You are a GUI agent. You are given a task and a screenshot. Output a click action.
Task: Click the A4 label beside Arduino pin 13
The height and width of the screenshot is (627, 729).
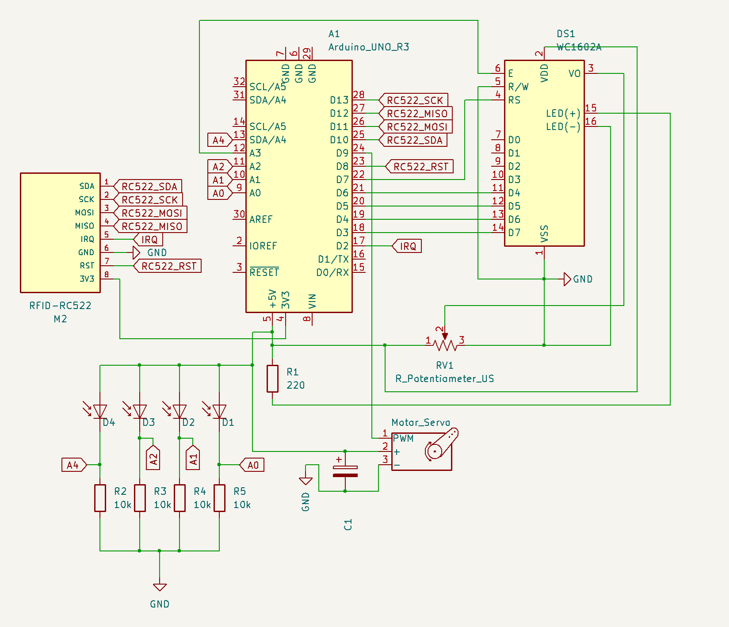coord(219,140)
